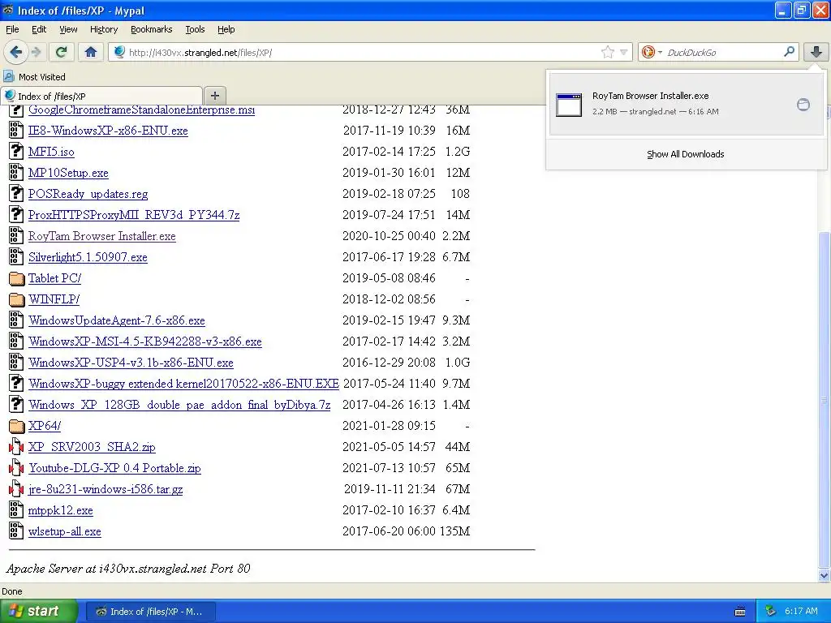Screen dimensions: 831x623
Task: Open ProxHTTPSProxyMII_REV3d_PY344.7z link
Action: [134, 215]
